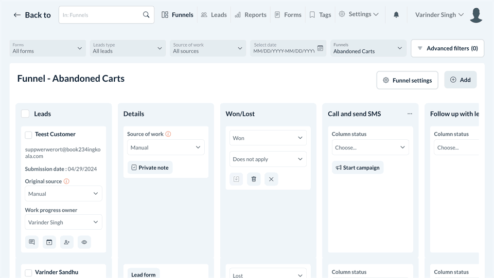
Task: Click the trash delete icon in Won/Lost
Action: pyautogui.click(x=254, y=179)
